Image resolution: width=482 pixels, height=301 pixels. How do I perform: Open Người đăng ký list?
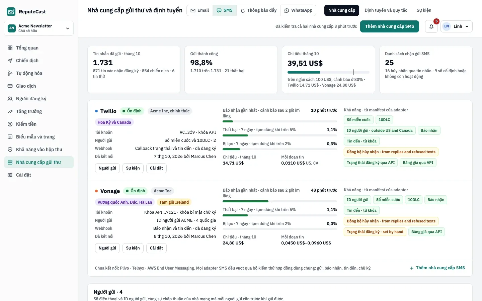[x=39, y=99]
